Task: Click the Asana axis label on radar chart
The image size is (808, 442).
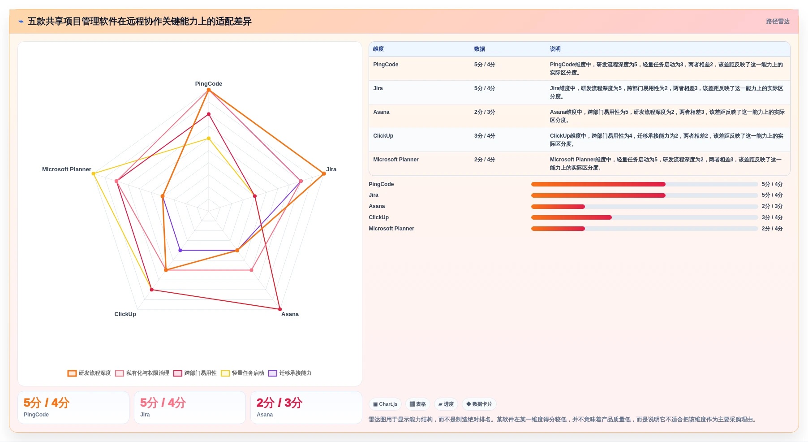Action: (290, 314)
